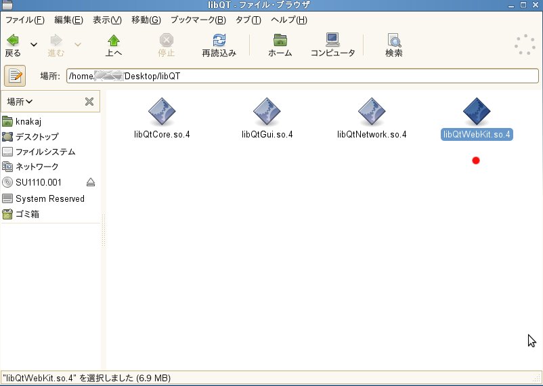This screenshot has height=386, width=543.
Task: Click the 場所 location path field
Action: click(x=303, y=76)
